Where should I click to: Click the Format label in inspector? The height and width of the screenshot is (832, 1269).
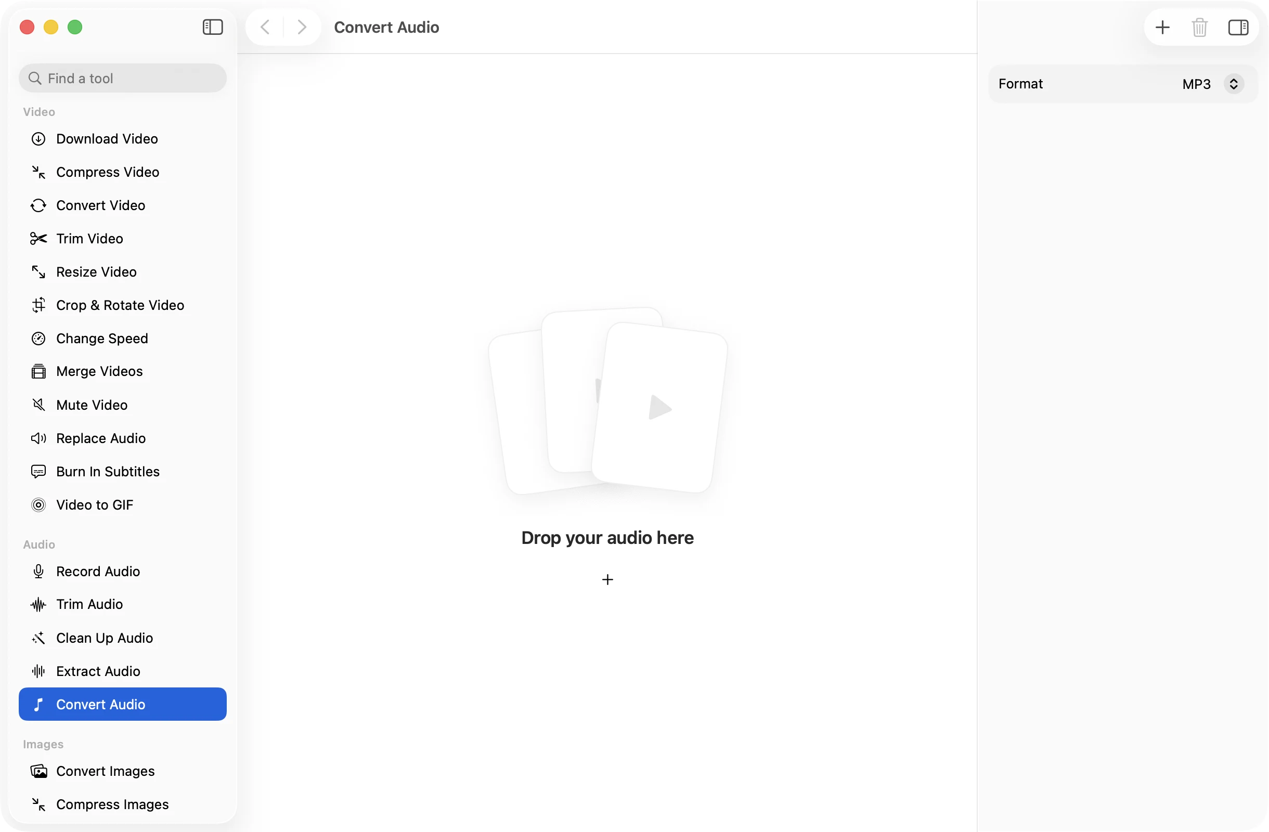[1020, 84]
